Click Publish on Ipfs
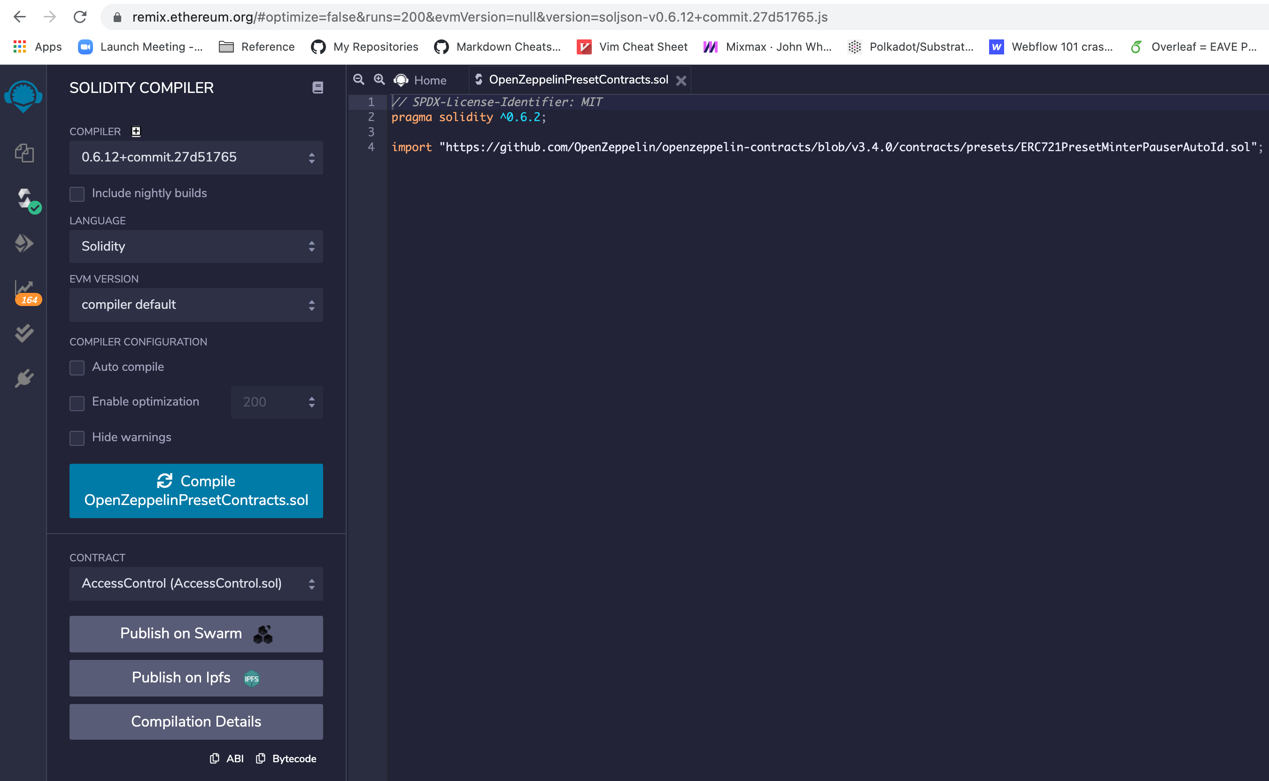 pyautogui.click(x=196, y=677)
